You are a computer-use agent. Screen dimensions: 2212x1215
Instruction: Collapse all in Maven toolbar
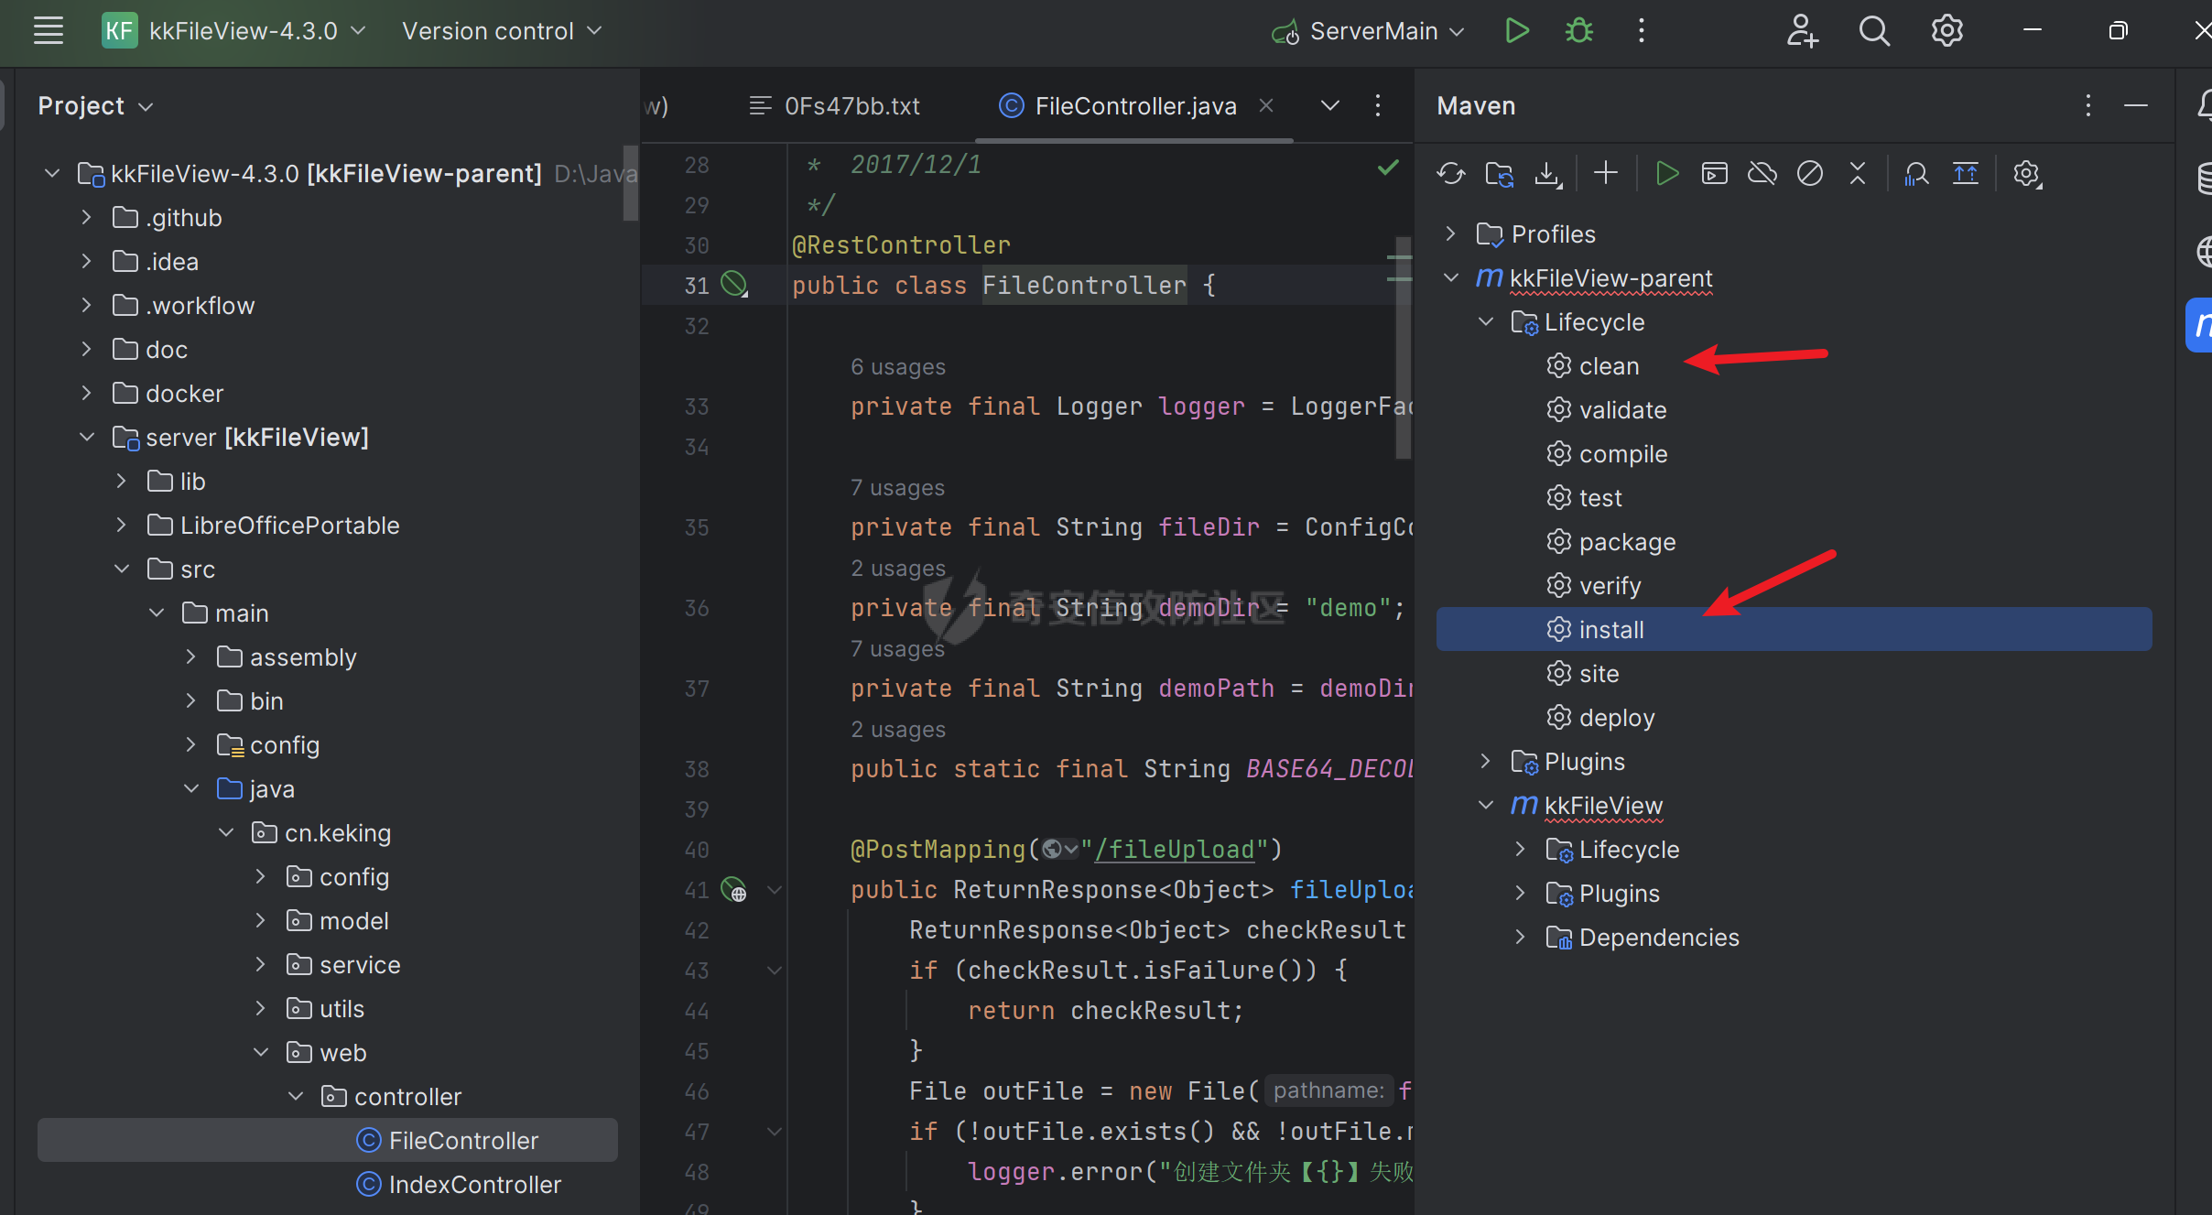point(1858,173)
